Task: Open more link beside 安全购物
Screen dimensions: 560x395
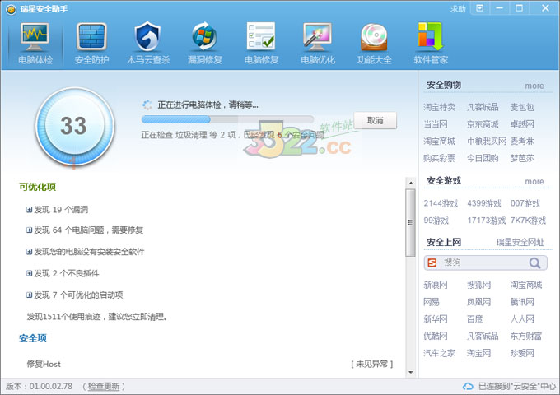Action: [534, 86]
